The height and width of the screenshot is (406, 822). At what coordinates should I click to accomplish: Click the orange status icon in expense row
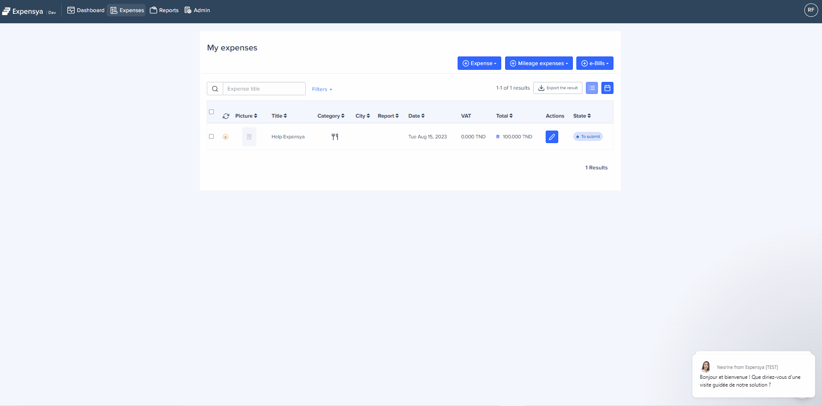[x=225, y=137]
